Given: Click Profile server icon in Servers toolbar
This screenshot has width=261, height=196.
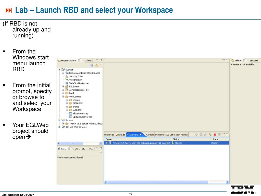Looking at the screenshot, I should [206, 134].
